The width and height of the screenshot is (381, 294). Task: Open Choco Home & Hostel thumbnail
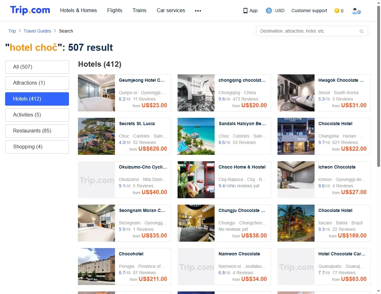[x=196, y=180]
